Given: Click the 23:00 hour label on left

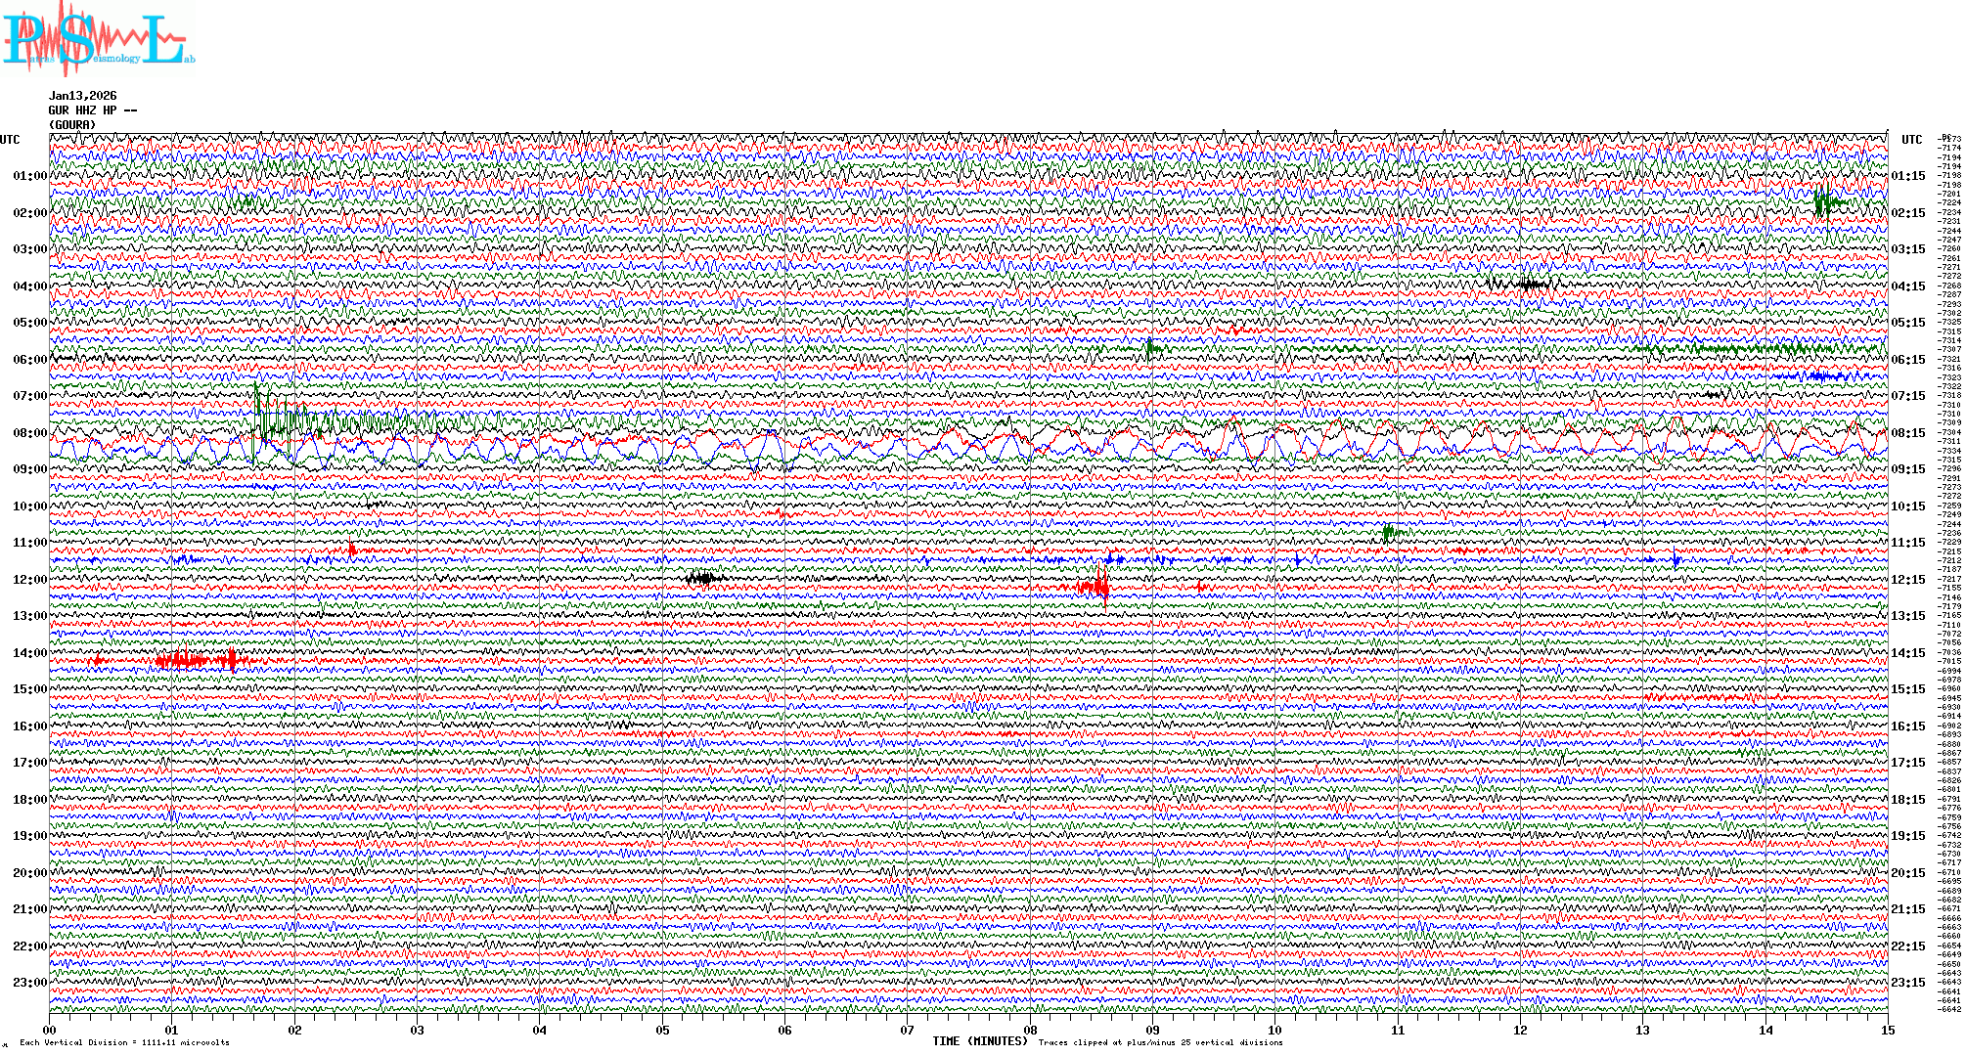Looking at the screenshot, I should 29,983.
